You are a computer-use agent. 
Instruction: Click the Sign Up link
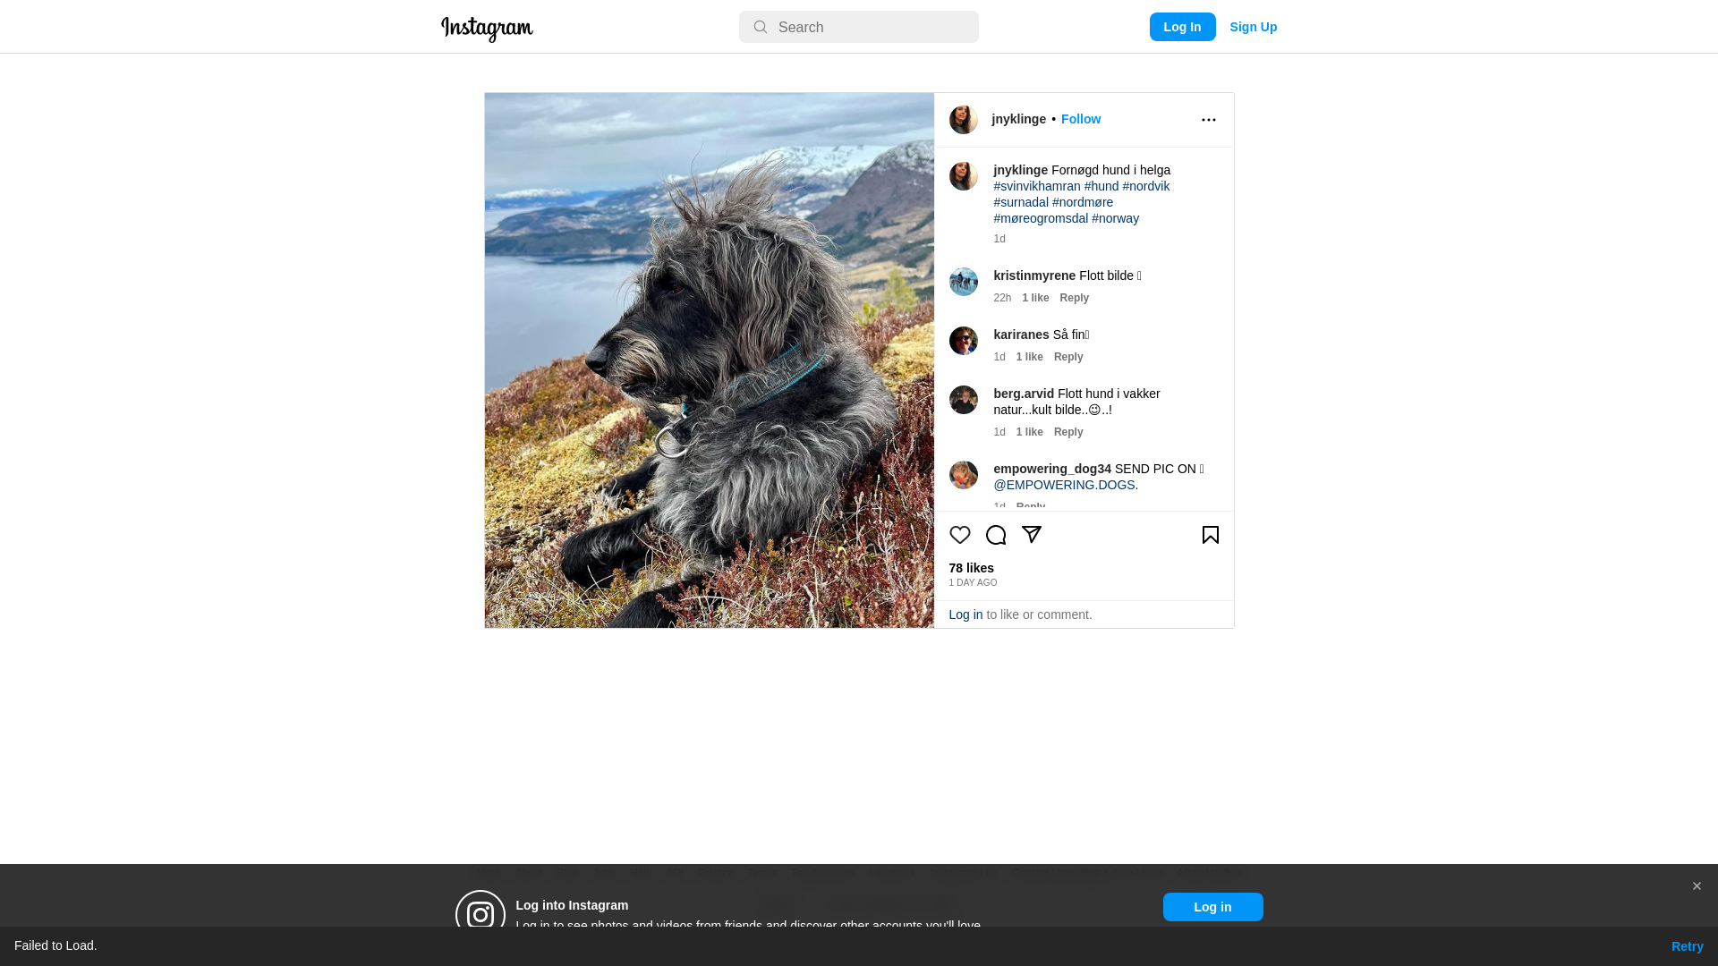[x=1253, y=27]
